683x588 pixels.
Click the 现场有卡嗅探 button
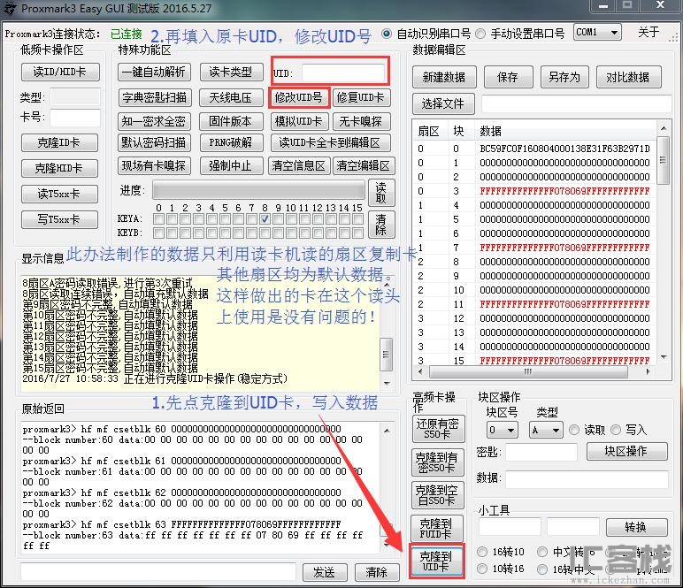(x=154, y=165)
